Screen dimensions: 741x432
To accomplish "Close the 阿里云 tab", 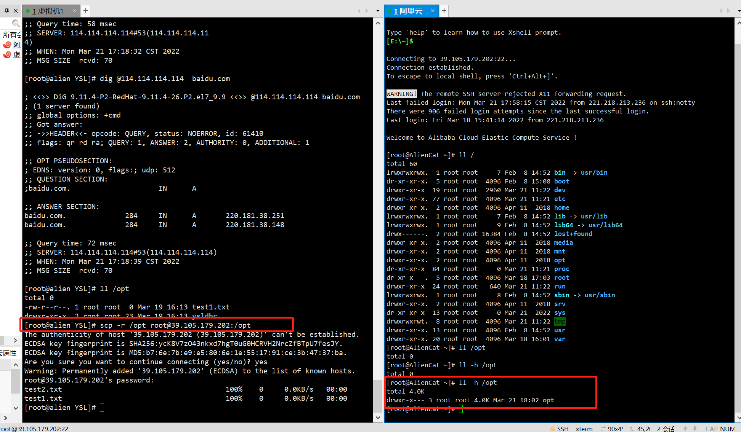I will click(433, 11).
